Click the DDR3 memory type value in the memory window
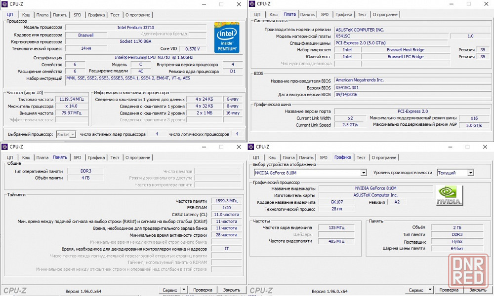The image size is (494, 296). click(85, 171)
